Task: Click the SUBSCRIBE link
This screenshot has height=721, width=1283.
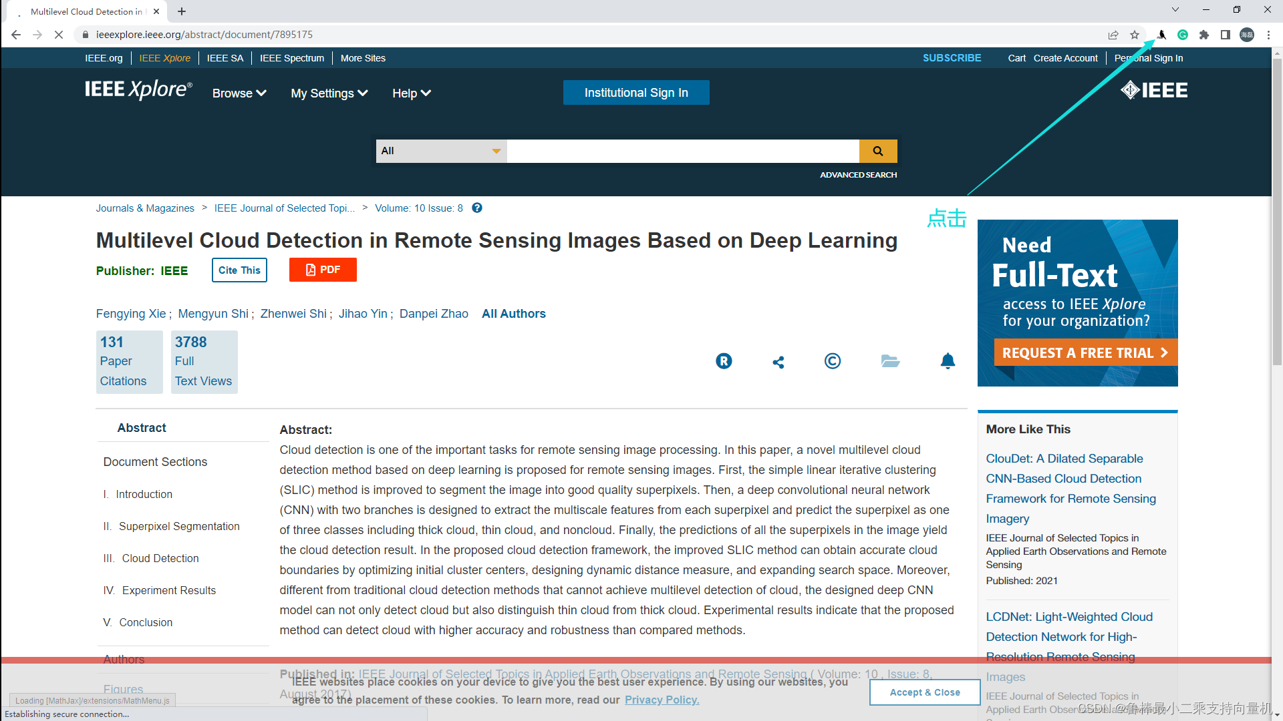Action: [952, 58]
